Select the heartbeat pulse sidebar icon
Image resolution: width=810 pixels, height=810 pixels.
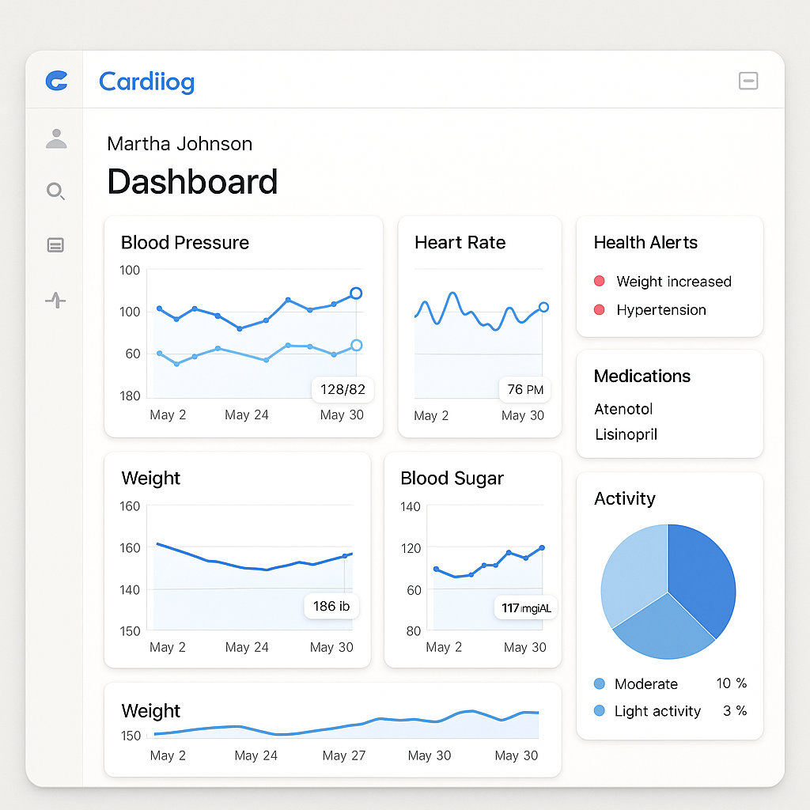coord(55,300)
